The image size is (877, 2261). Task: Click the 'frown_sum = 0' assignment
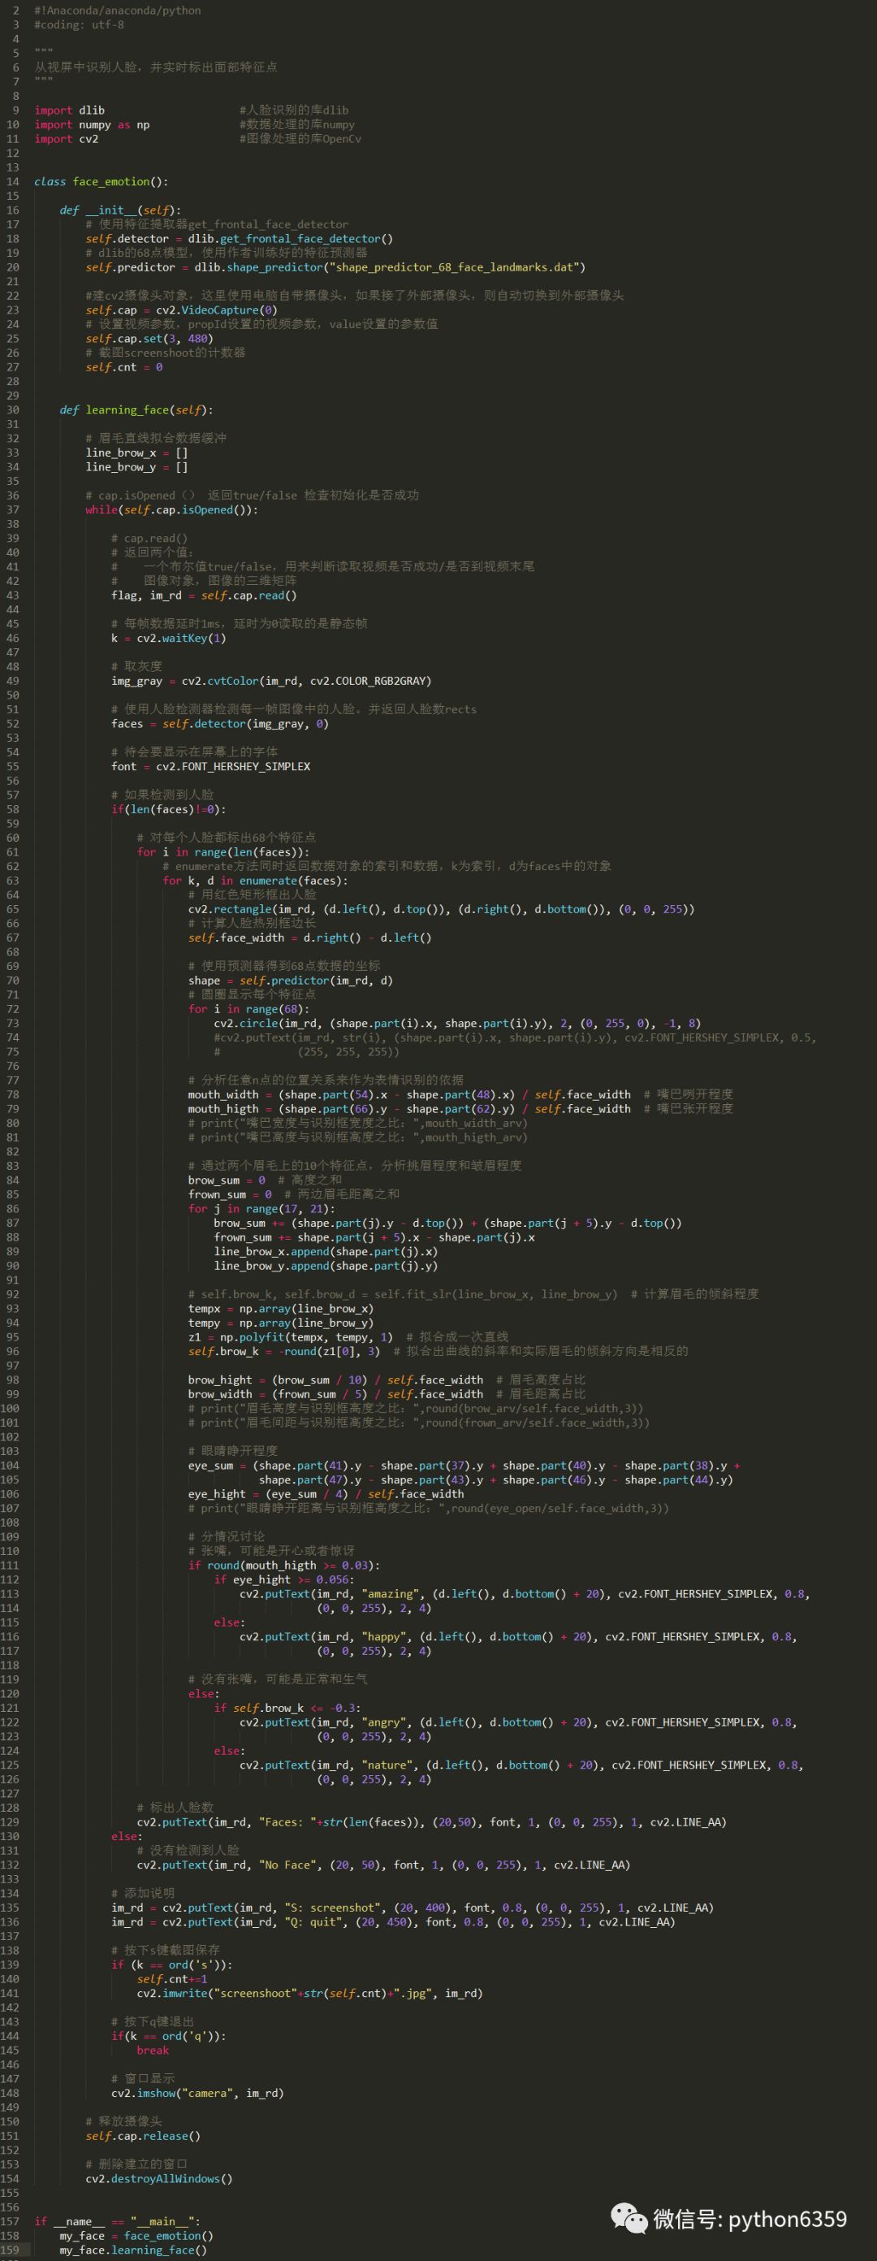pos(230,1194)
